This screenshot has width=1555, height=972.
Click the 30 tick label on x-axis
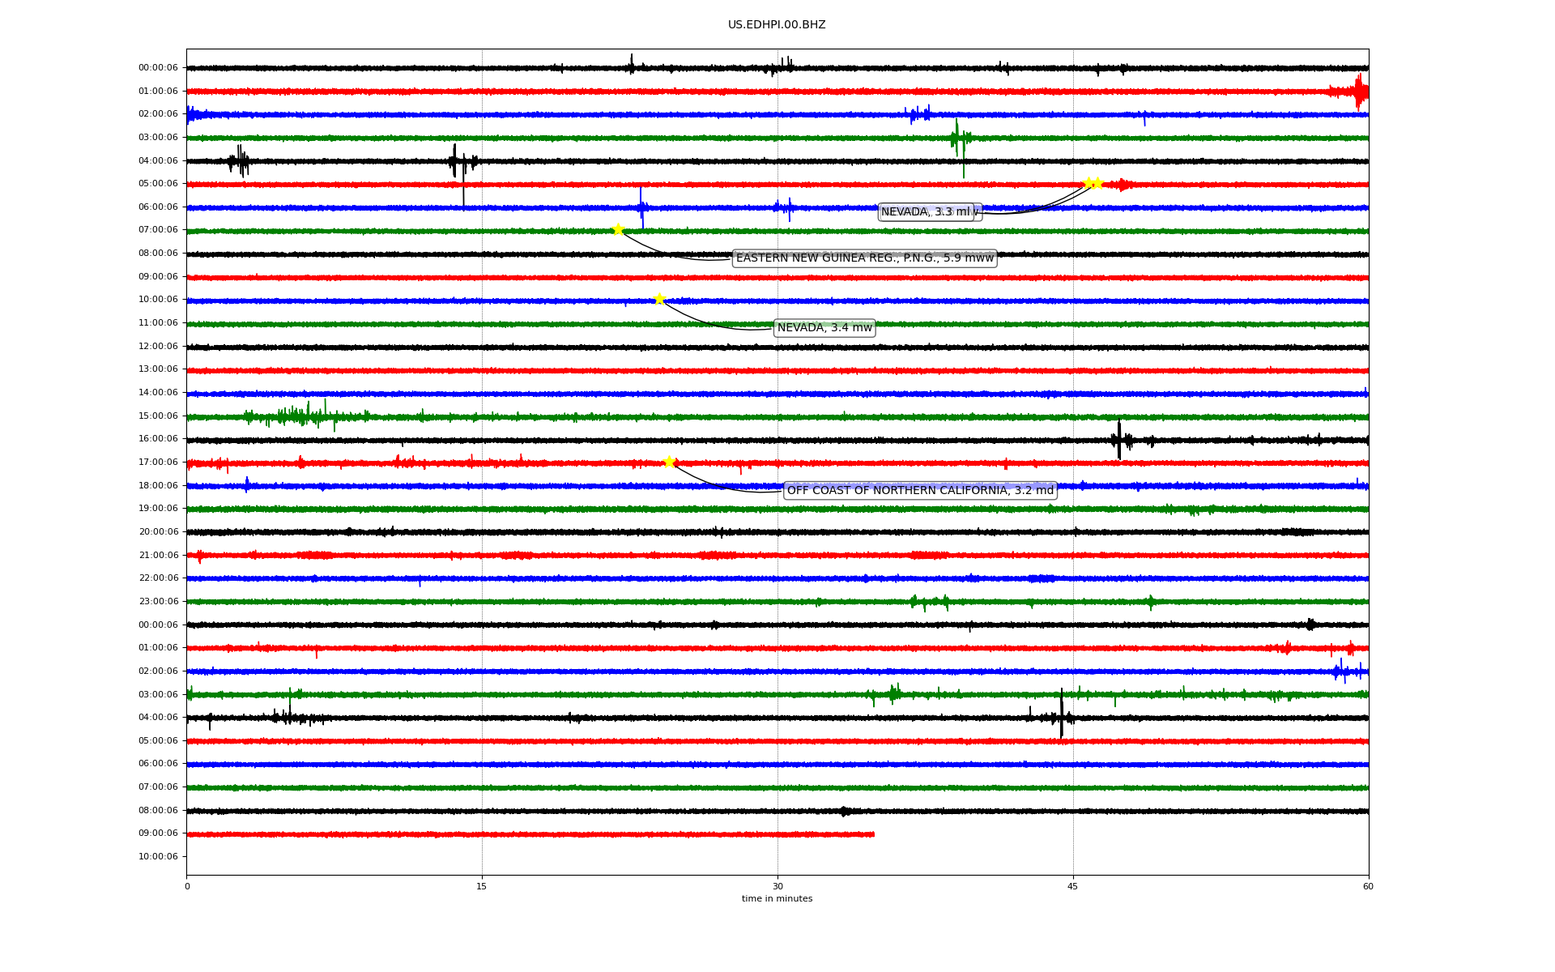click(777, 886)
